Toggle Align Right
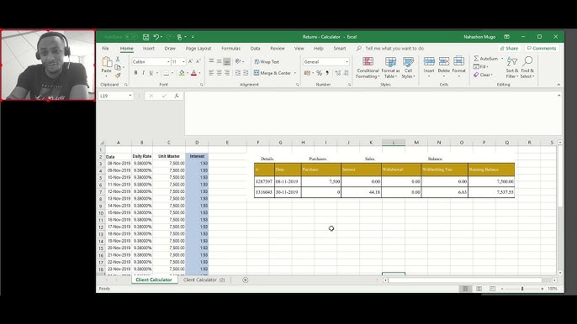 [x=227, y=73]
